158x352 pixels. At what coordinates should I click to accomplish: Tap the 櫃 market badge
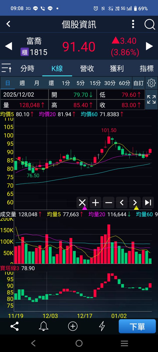pyautogui.click(x=24, y=52)
